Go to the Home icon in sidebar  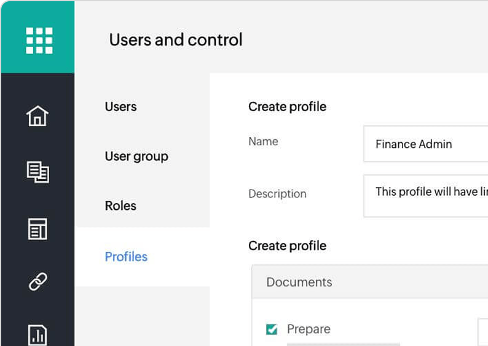[37, 116]
